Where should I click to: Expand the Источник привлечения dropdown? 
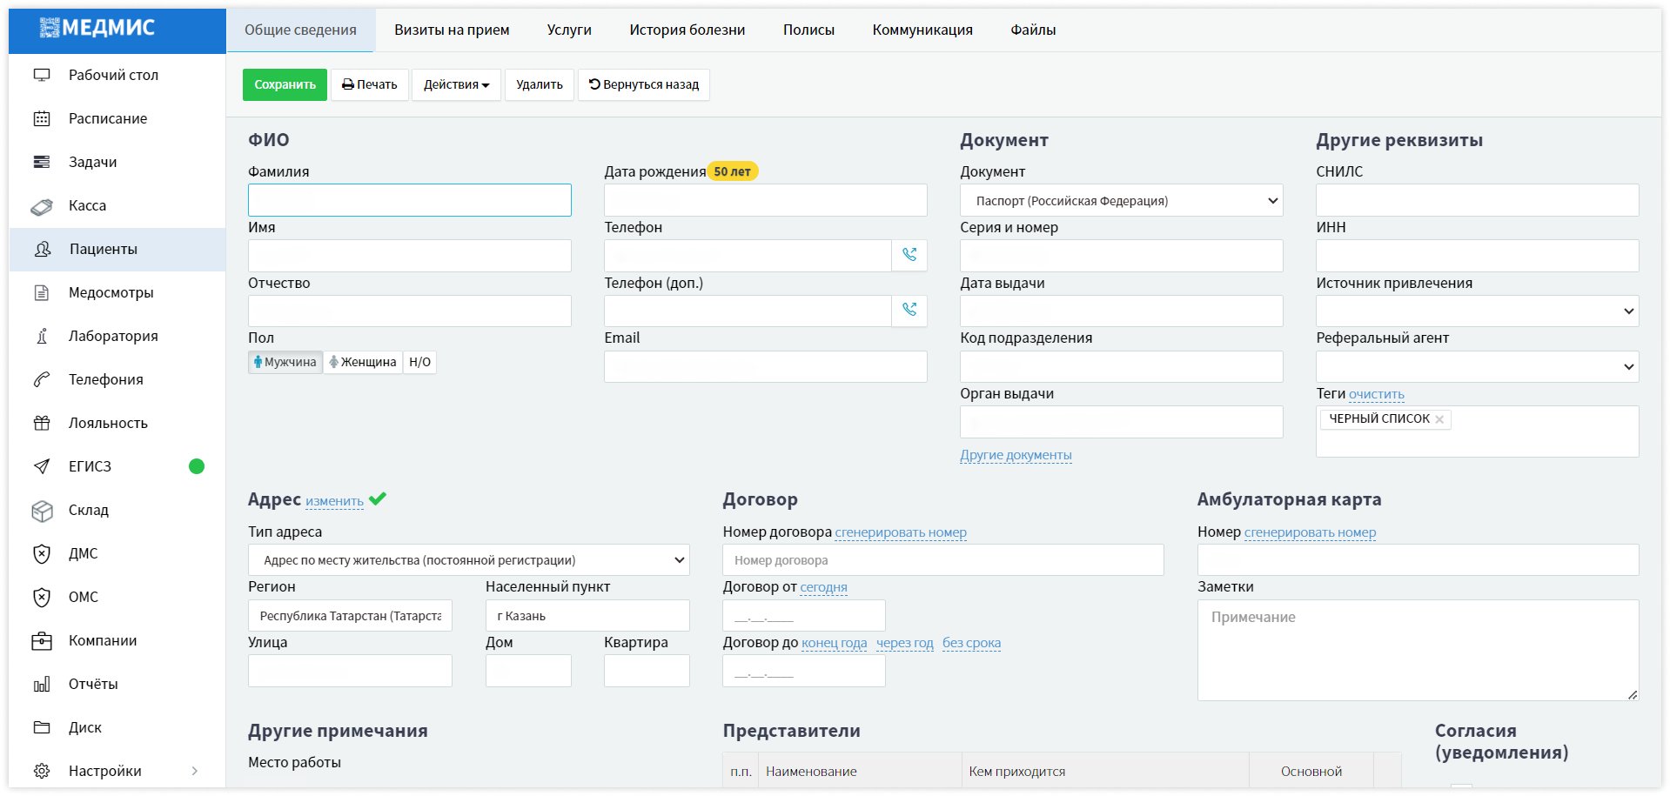pyautogui.click(x=1477, y=311)
